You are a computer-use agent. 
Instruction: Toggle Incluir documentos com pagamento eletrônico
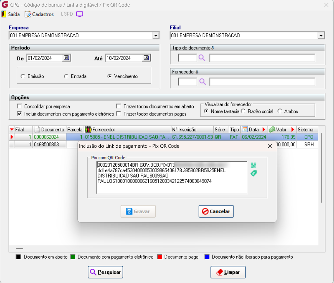click(x=19, y=114)
